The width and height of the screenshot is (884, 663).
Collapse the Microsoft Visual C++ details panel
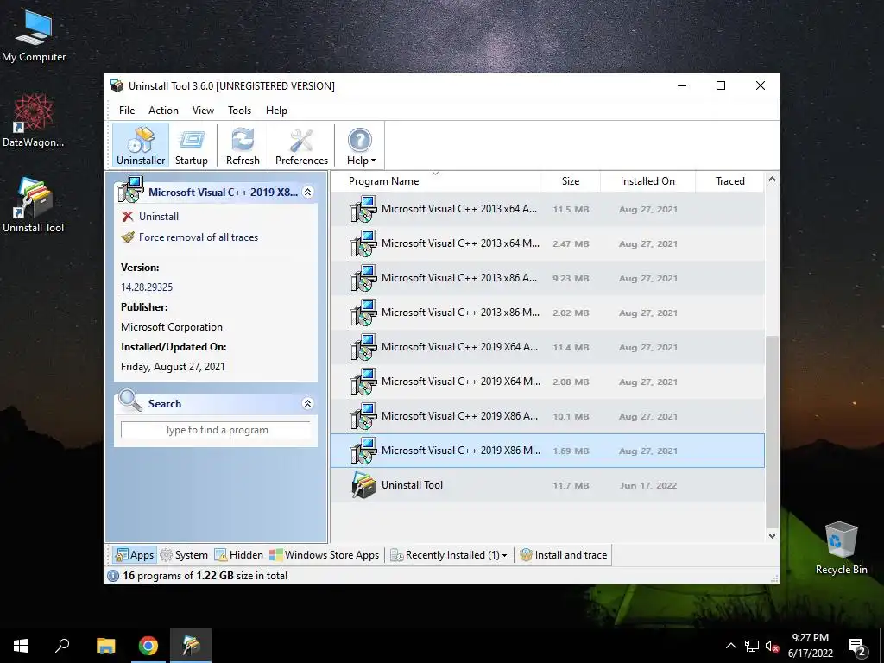tap(308, 193)
